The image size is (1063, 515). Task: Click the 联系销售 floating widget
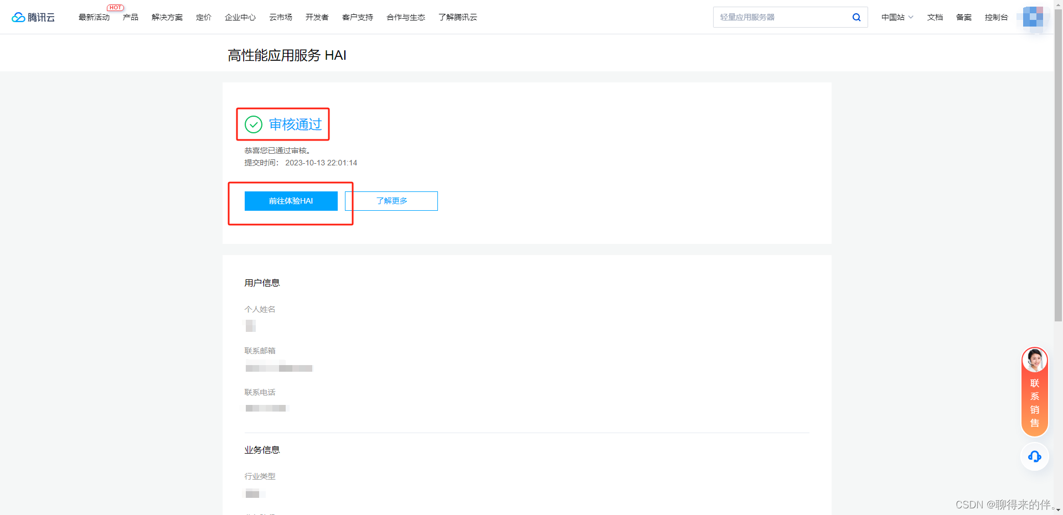[x=1035, y=392]
